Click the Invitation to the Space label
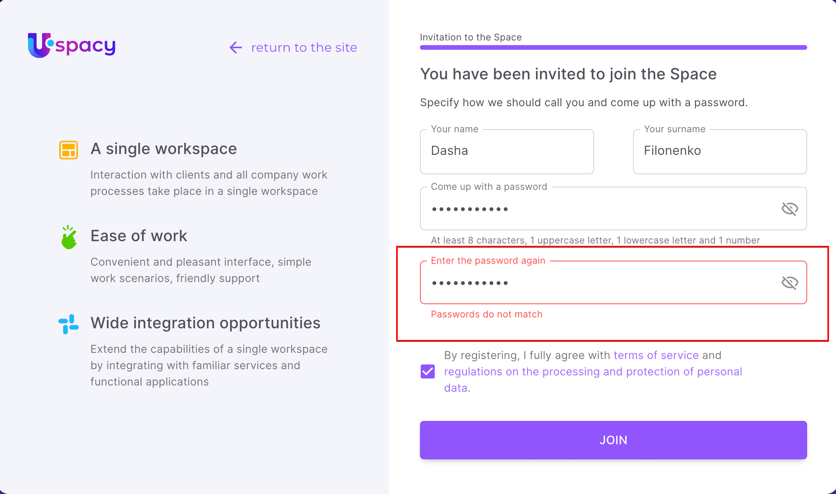836x494 pixels. click(471, 37)
